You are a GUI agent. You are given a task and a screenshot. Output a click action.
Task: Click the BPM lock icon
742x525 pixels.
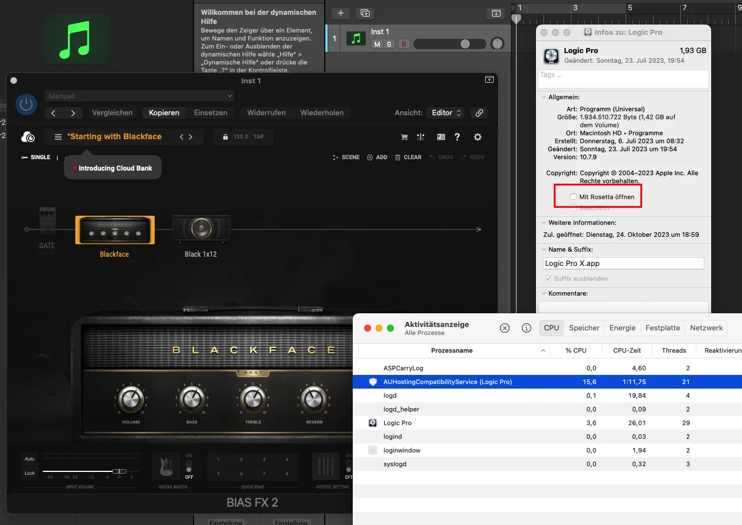[225, 137]
